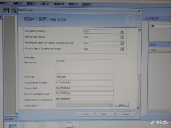Screen dimensions: 171x128
Task: Cancel the App Store wizard
Action: click(126, 114)
